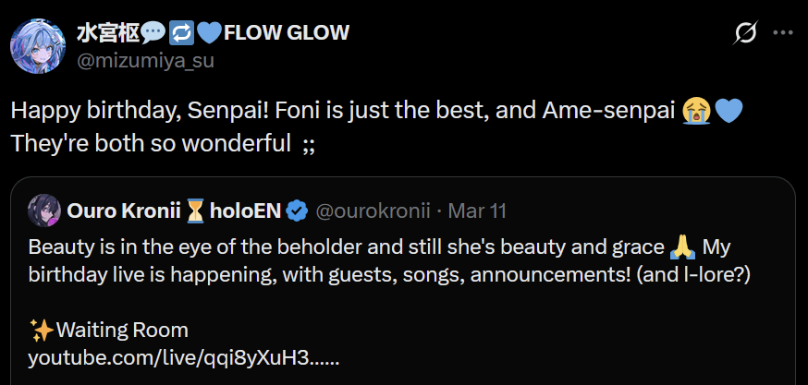Click the crying face emoji after Ame-senpai
808x385 pixels.
coord(696,112)
